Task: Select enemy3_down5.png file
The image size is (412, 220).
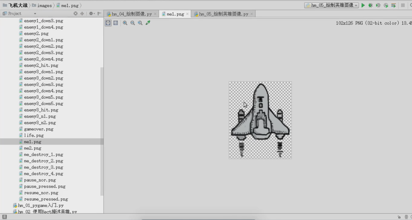Action: (x=44, y=97)
